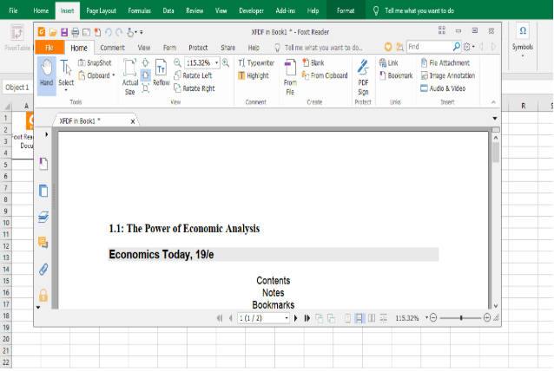Screen dimensions: 554x371
Task: Open the search settings gear dropdown
Action: click(x=469, y=47)
